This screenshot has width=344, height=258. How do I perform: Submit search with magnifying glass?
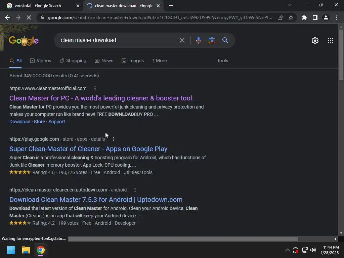pyautogui.click(x=225, y=40)
